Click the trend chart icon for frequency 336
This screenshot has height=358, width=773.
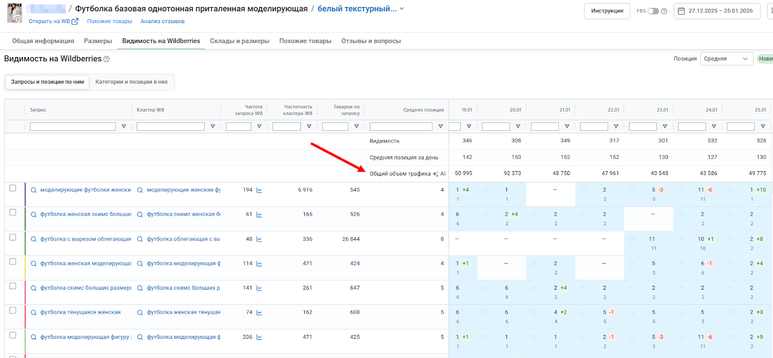coord(259,337)
